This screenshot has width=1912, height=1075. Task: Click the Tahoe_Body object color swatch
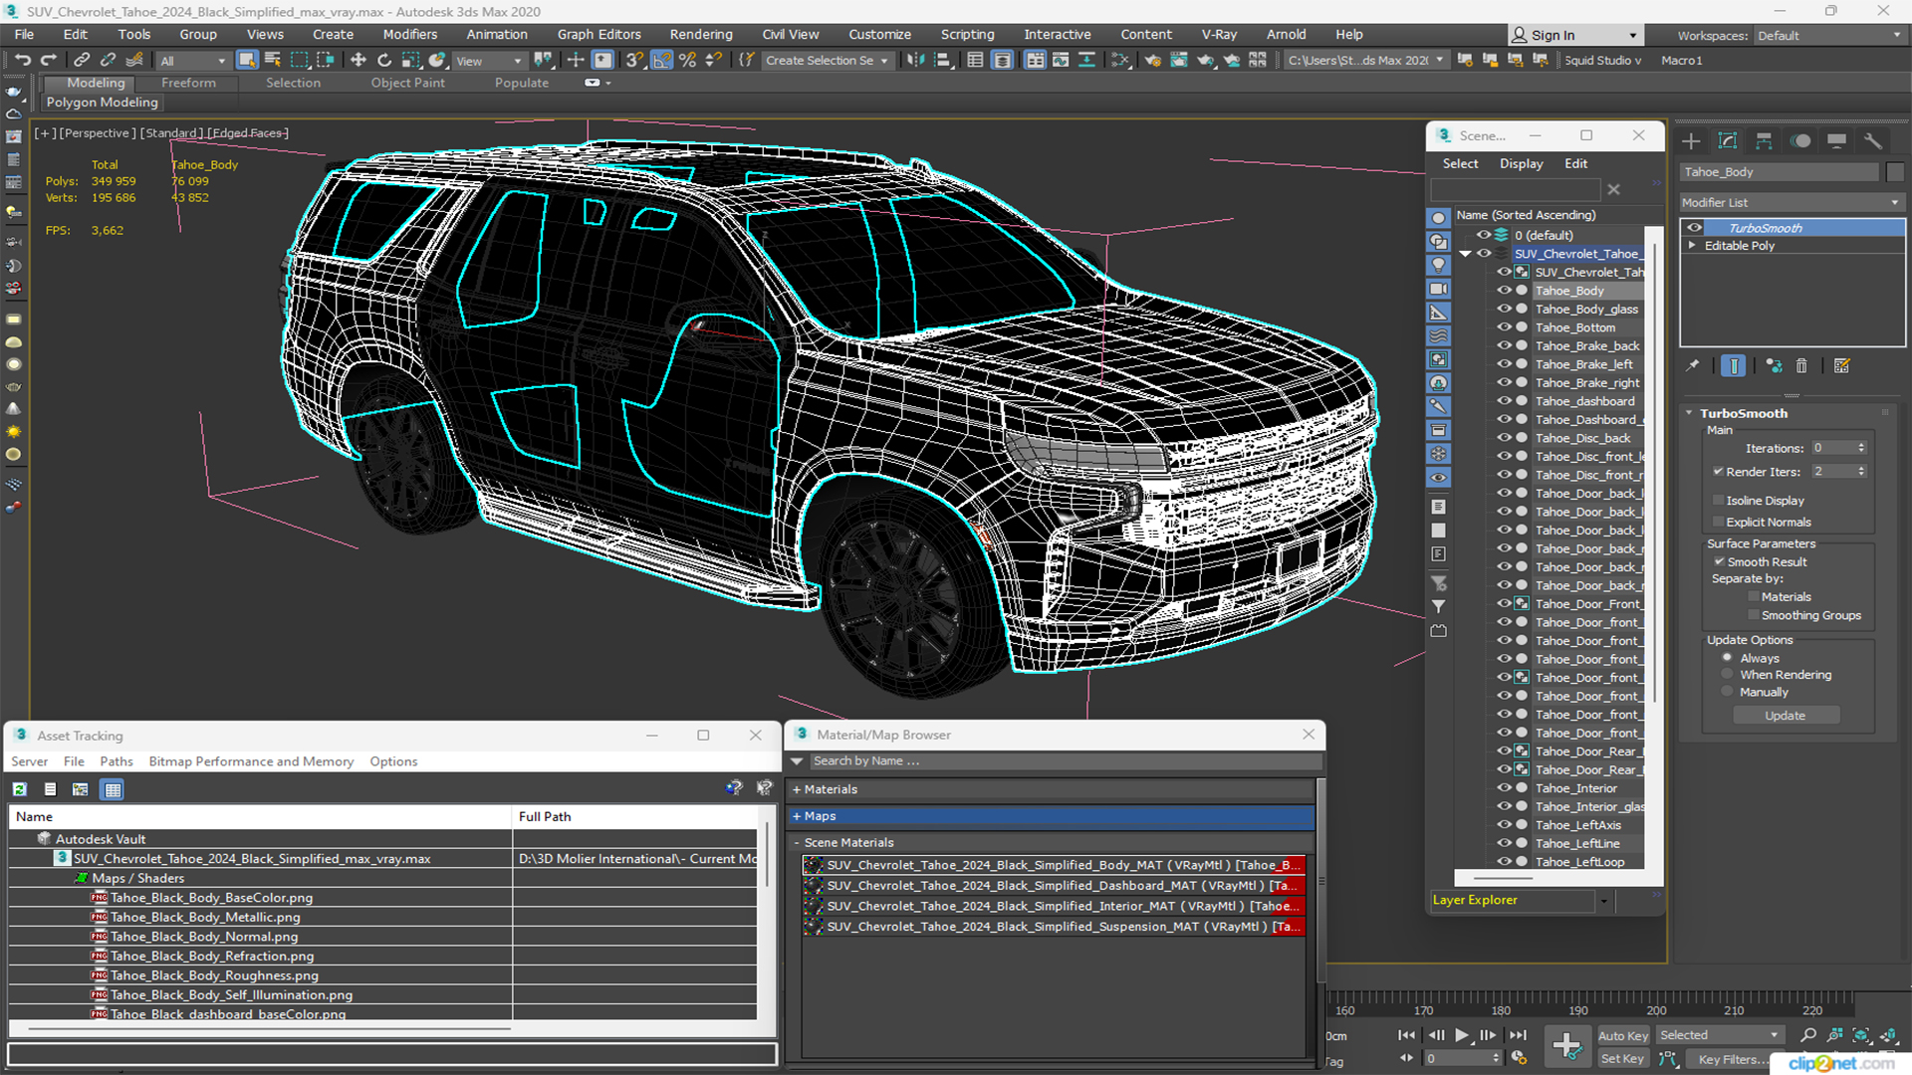1895,172
